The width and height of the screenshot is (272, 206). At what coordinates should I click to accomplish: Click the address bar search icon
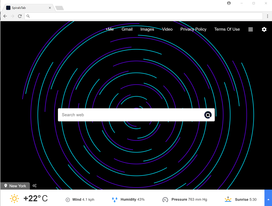click(x=28, y=16)
